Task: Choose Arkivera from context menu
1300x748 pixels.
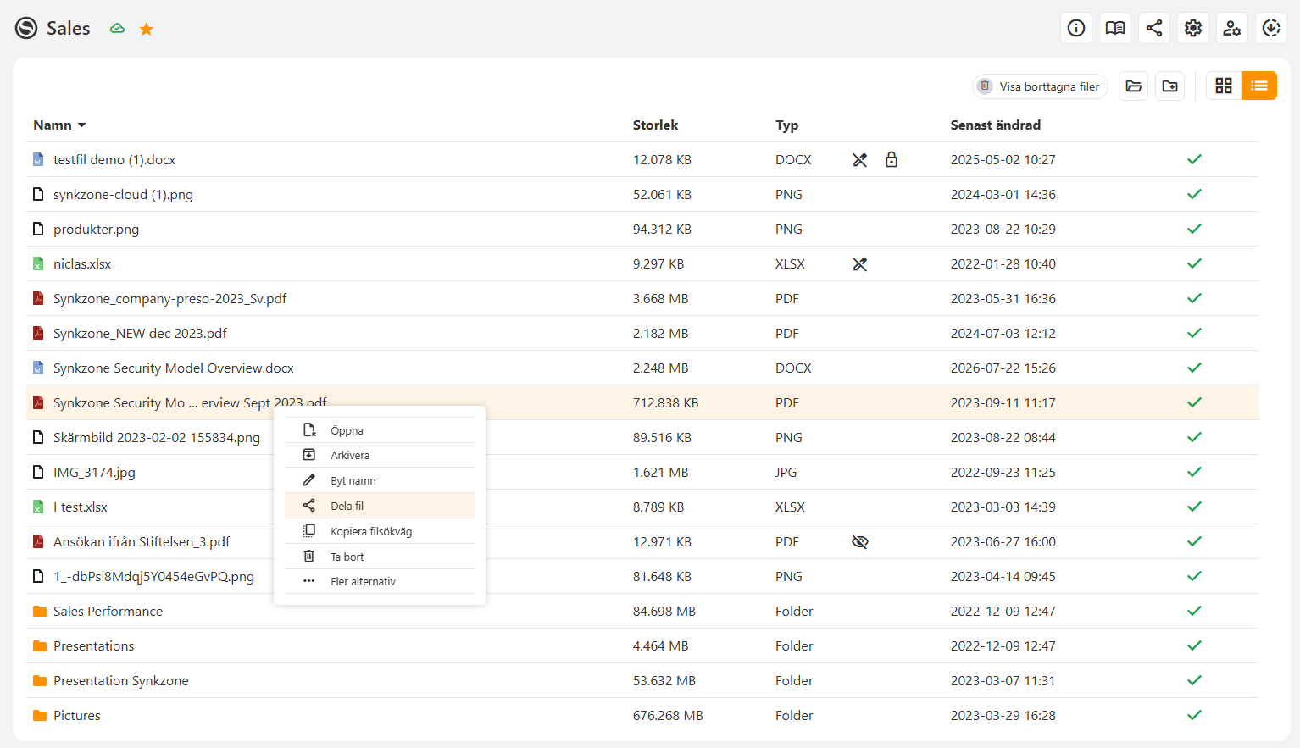Action: 380,455
